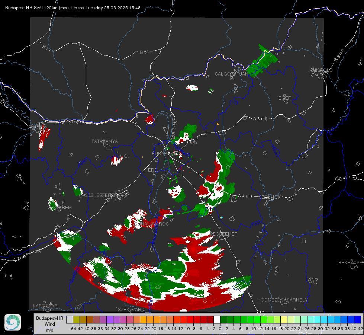
Task: Click the Fejér county label
Action: click(x=83, y=163)
